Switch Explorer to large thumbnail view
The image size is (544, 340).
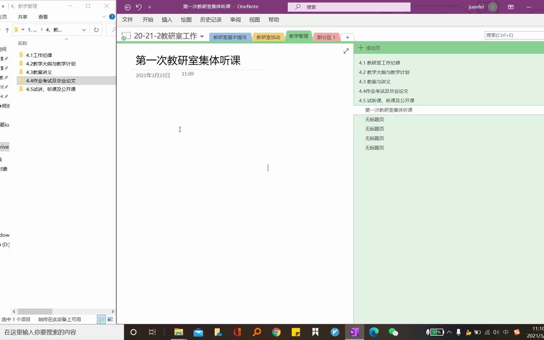[x=110, y=319]
